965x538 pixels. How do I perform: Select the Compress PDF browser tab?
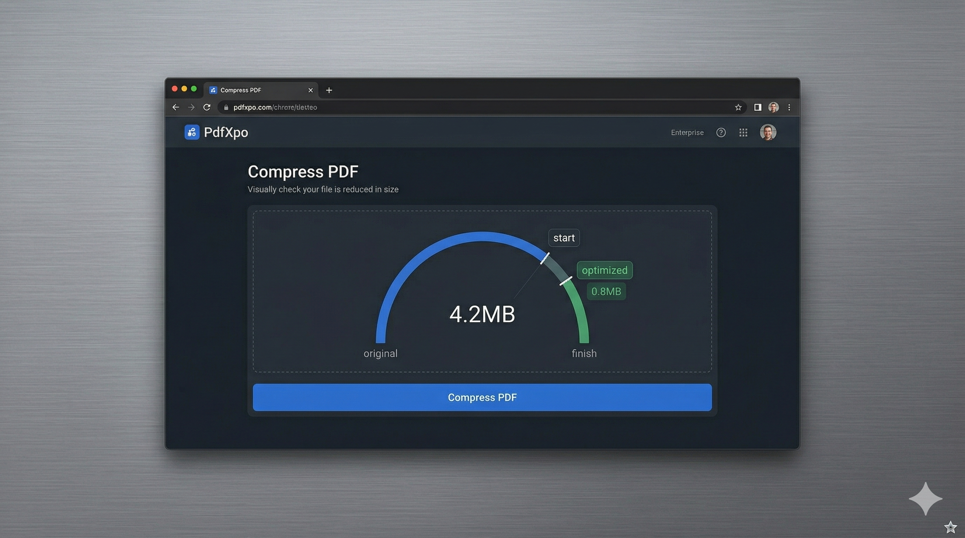click(x=261, y=90)
